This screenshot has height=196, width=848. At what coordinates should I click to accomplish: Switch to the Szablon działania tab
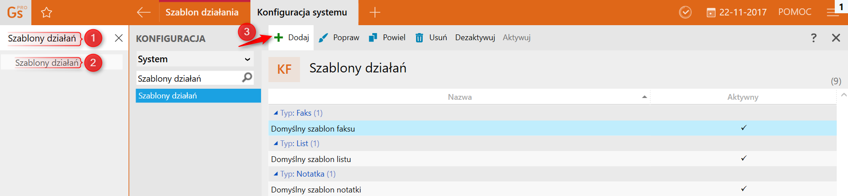(202, 12)
